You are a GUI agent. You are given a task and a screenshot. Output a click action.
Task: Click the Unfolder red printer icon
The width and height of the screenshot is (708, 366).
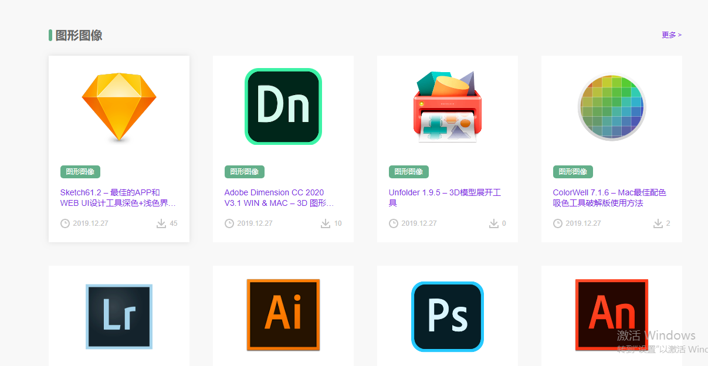pyautogui.click(x=448, y=107)
